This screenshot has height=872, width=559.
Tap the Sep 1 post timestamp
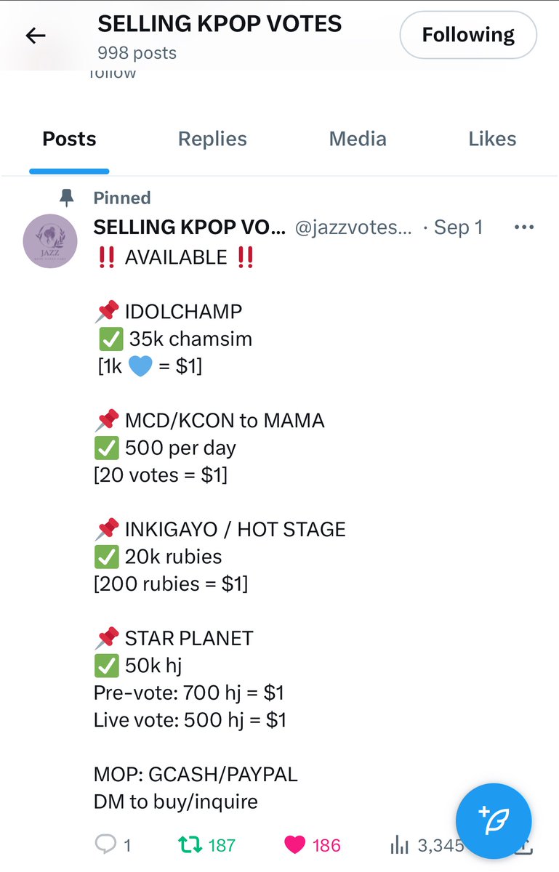point(458,227)
